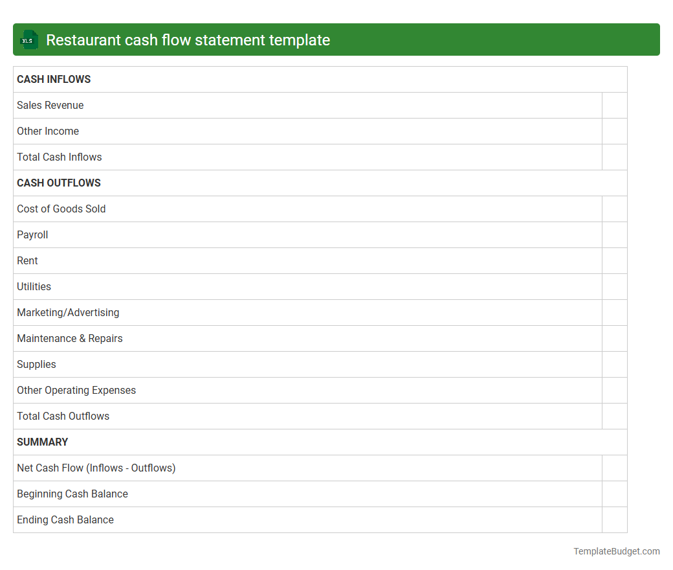Select the Marketing/Advertising entry
673x570 pixels.
coord(68,312)
